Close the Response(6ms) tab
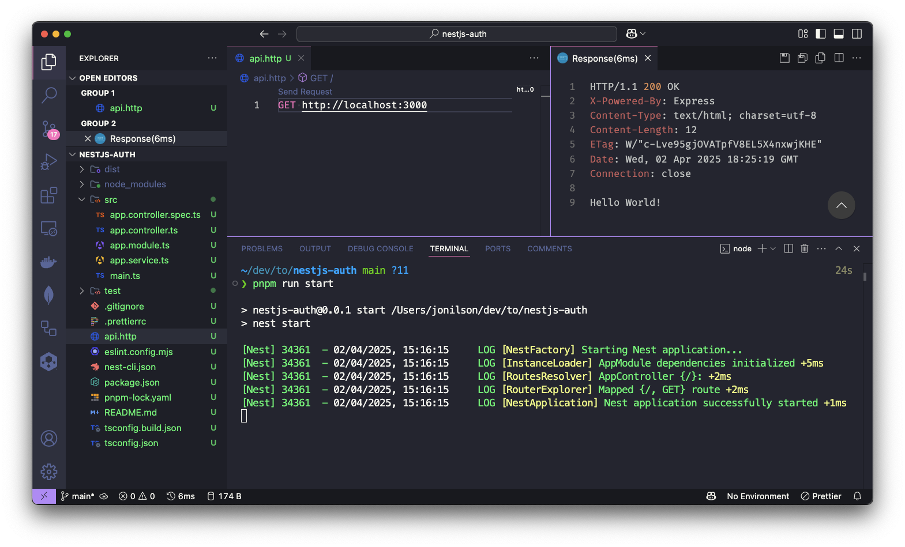The height and width of the screenshot is (547, 905). (648, 58)
